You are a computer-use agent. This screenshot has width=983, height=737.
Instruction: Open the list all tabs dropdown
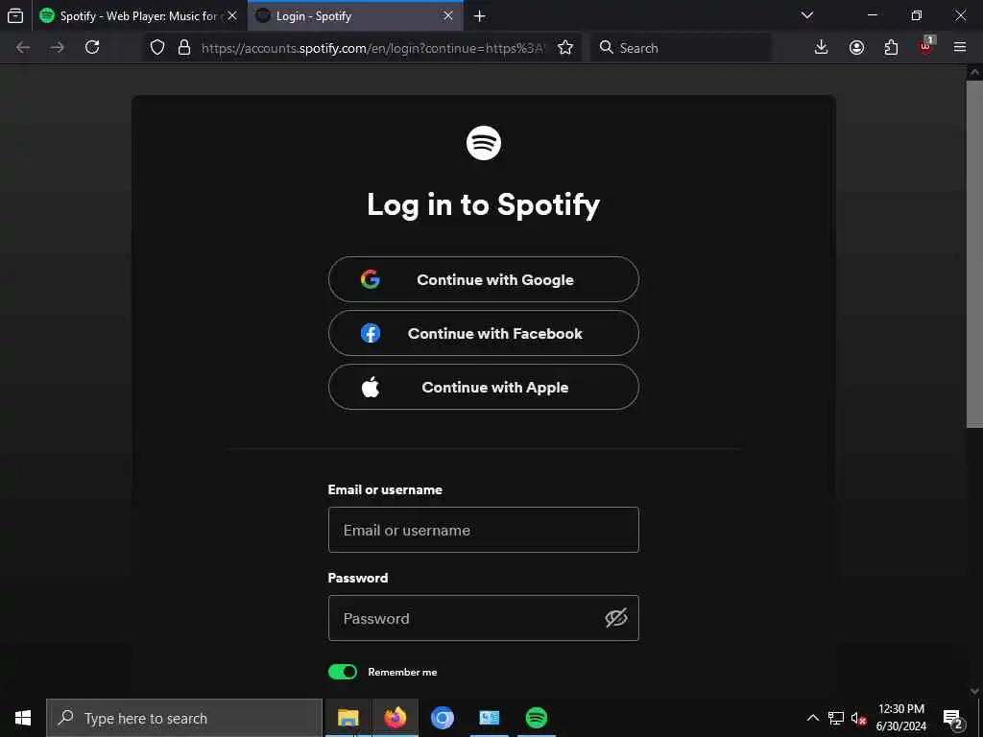[807, 15]
